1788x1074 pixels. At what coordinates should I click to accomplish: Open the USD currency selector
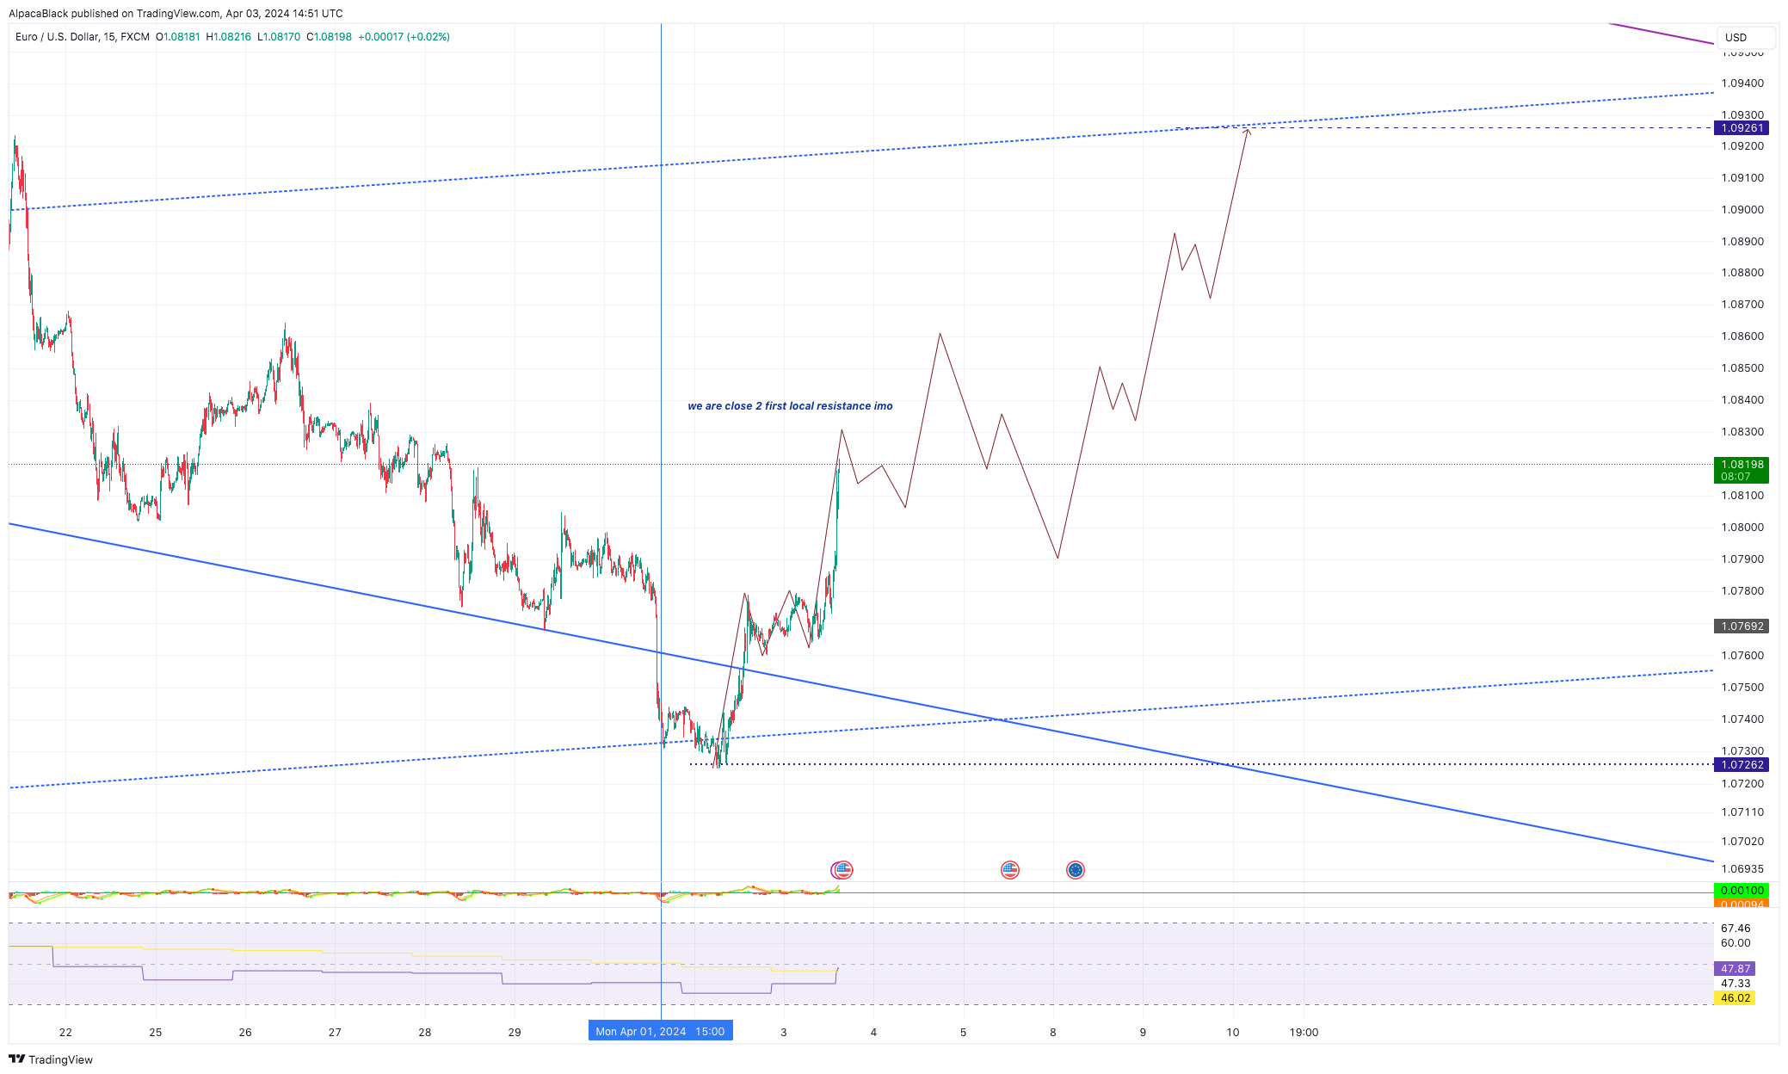1746,37
